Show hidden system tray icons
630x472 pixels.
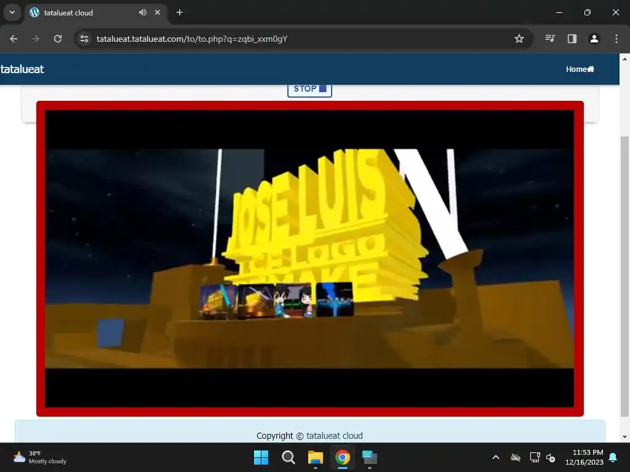pos(496,457)
